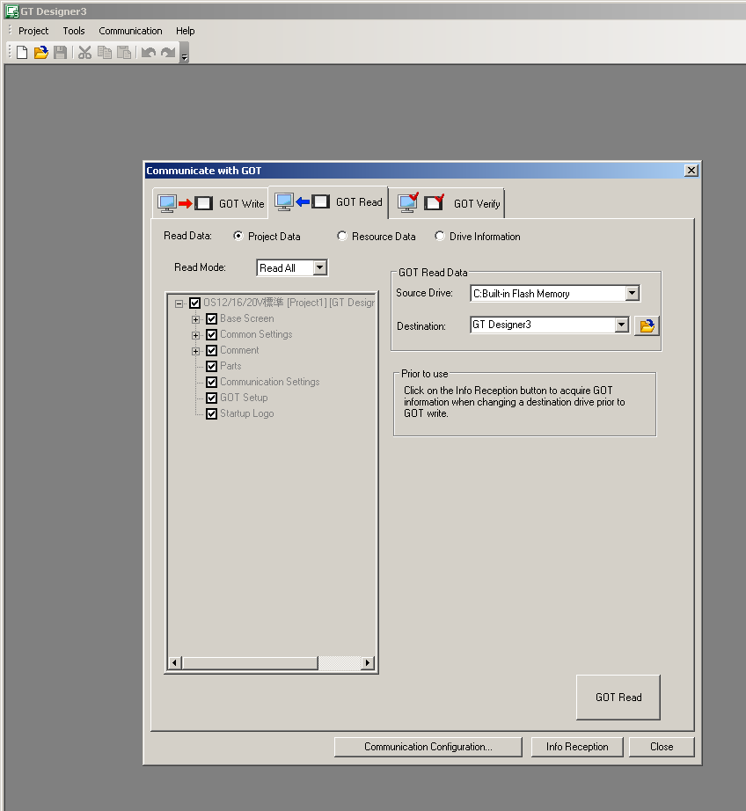Disable the Startup Logo checkbox

pos(210,413)
